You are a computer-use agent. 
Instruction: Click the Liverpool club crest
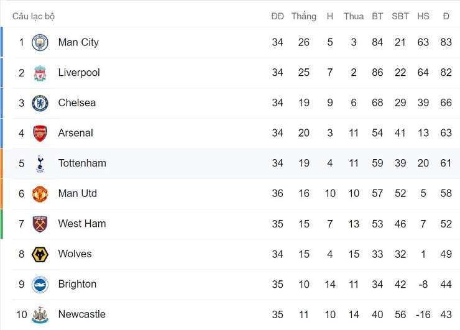click(40, 73)
